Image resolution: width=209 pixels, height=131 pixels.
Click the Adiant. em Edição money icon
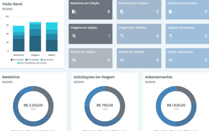coord(74,60)
